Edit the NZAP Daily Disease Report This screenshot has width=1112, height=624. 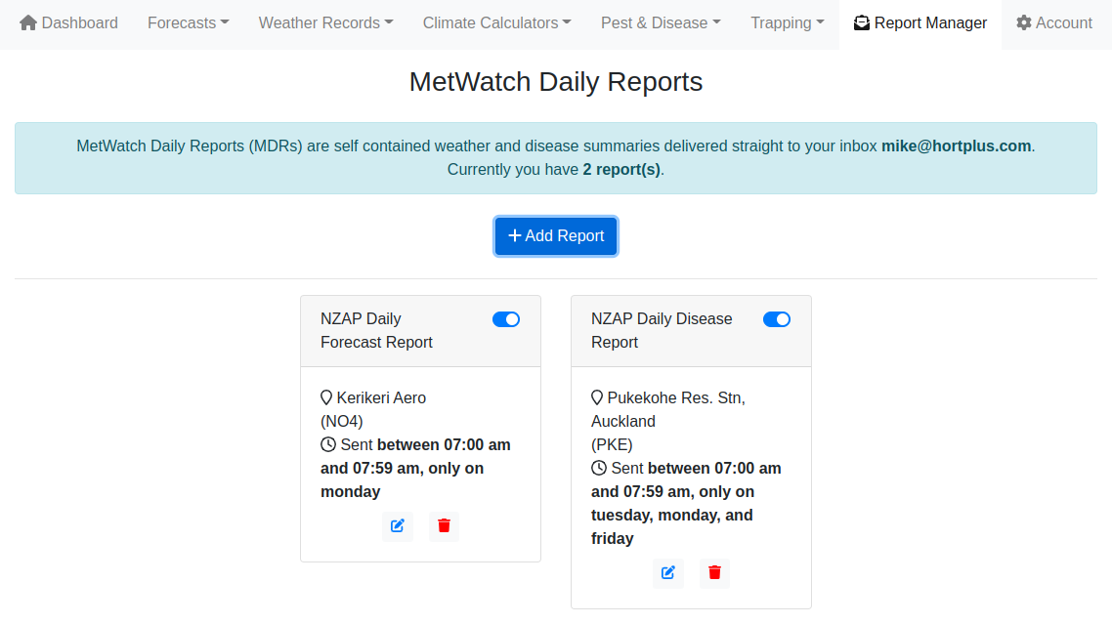(668, 573)
